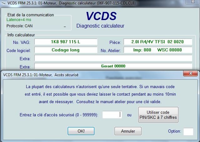200x142 pixels.
Task: Click the Option field box
Action: (x=188, y=132)
